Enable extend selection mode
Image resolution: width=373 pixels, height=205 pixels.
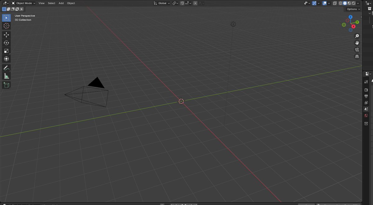(x=8, y=9)
